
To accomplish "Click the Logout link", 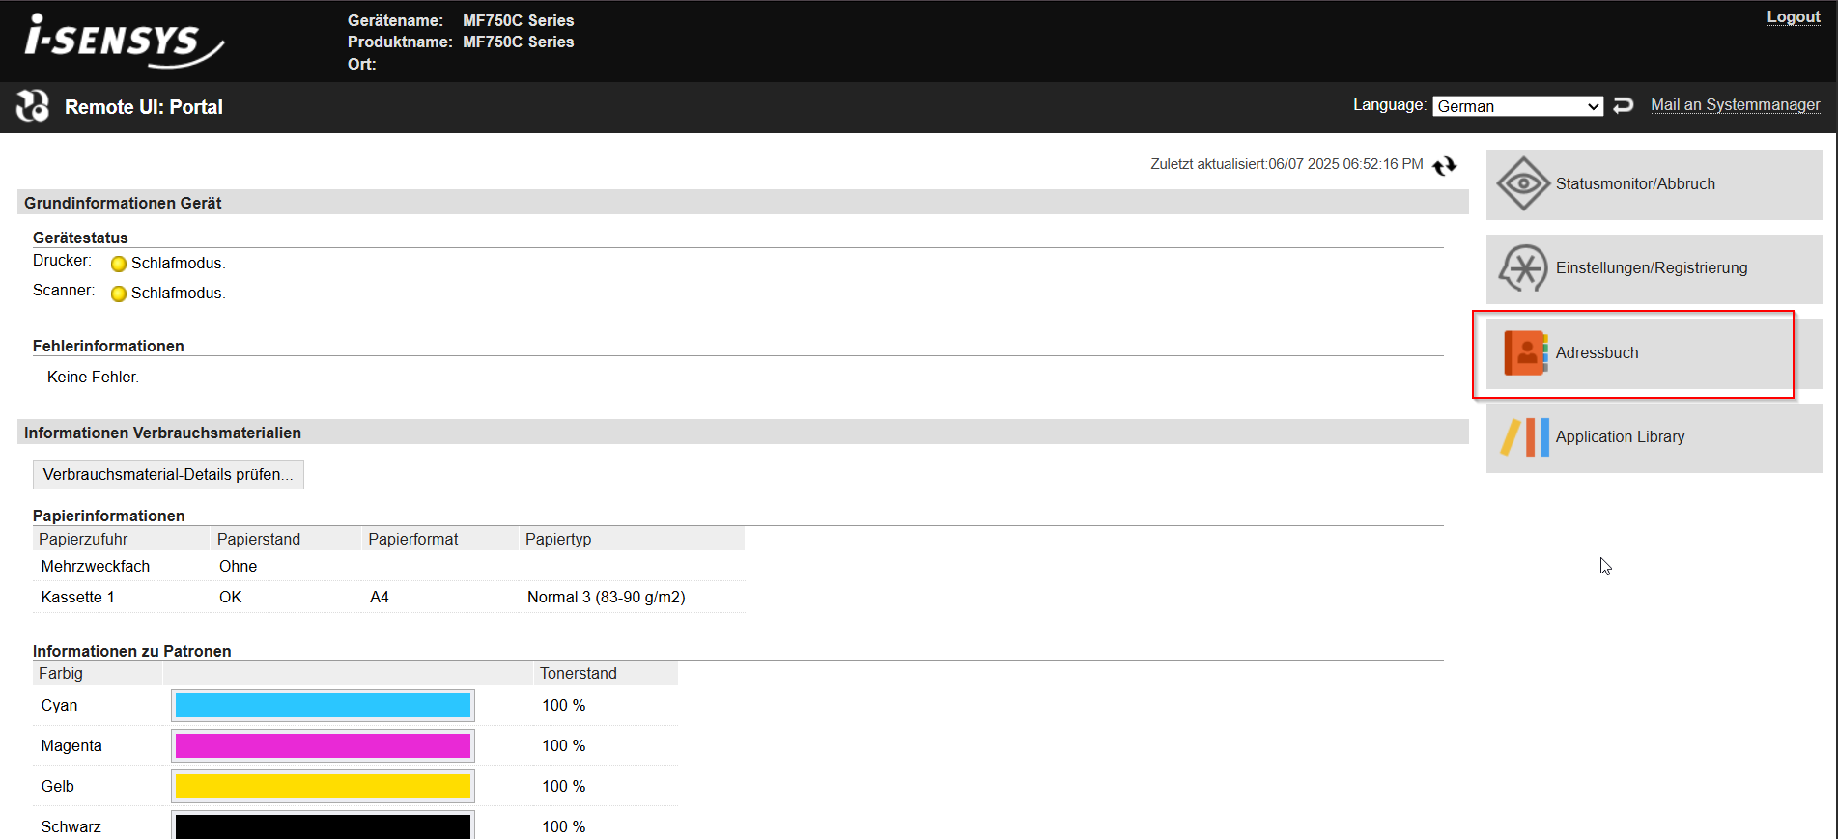I will (1793, 17).
